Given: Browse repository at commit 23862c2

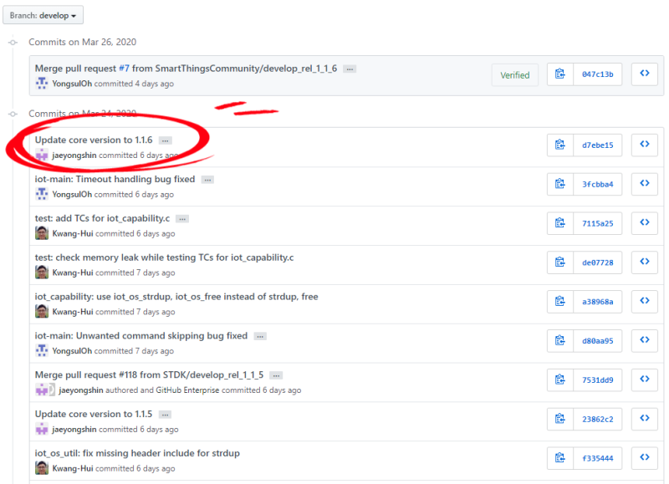Looking at the screenshot, I should [645, 419].
